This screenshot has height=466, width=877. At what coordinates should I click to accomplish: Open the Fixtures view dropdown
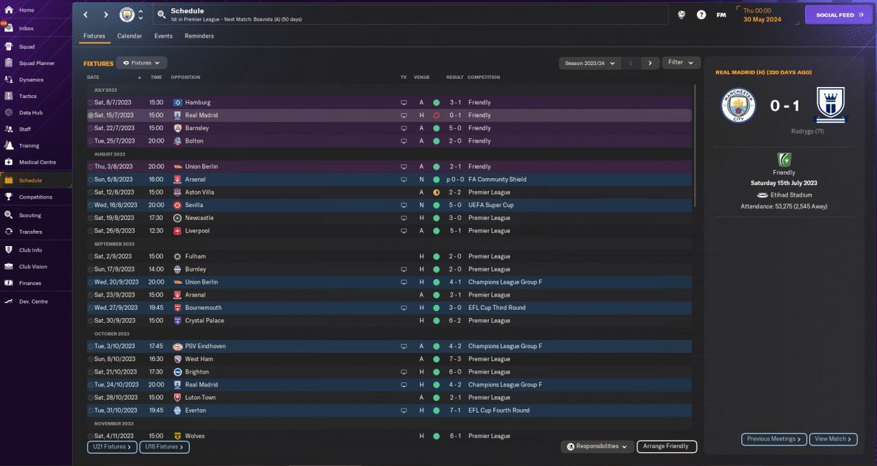pos(141,63)
